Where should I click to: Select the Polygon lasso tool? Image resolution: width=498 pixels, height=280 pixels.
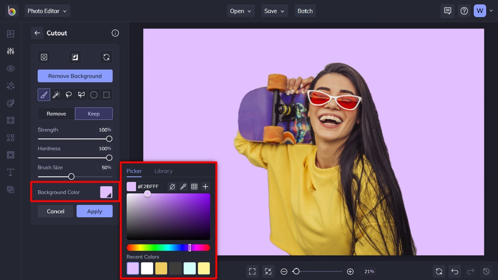[81, 95]
